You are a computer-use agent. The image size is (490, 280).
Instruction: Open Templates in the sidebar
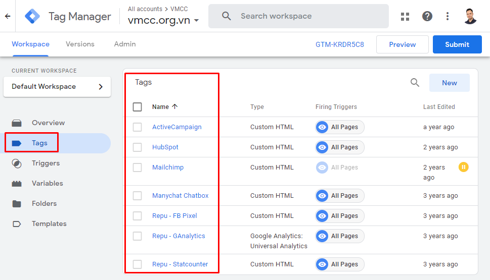[x=49, y=224]
